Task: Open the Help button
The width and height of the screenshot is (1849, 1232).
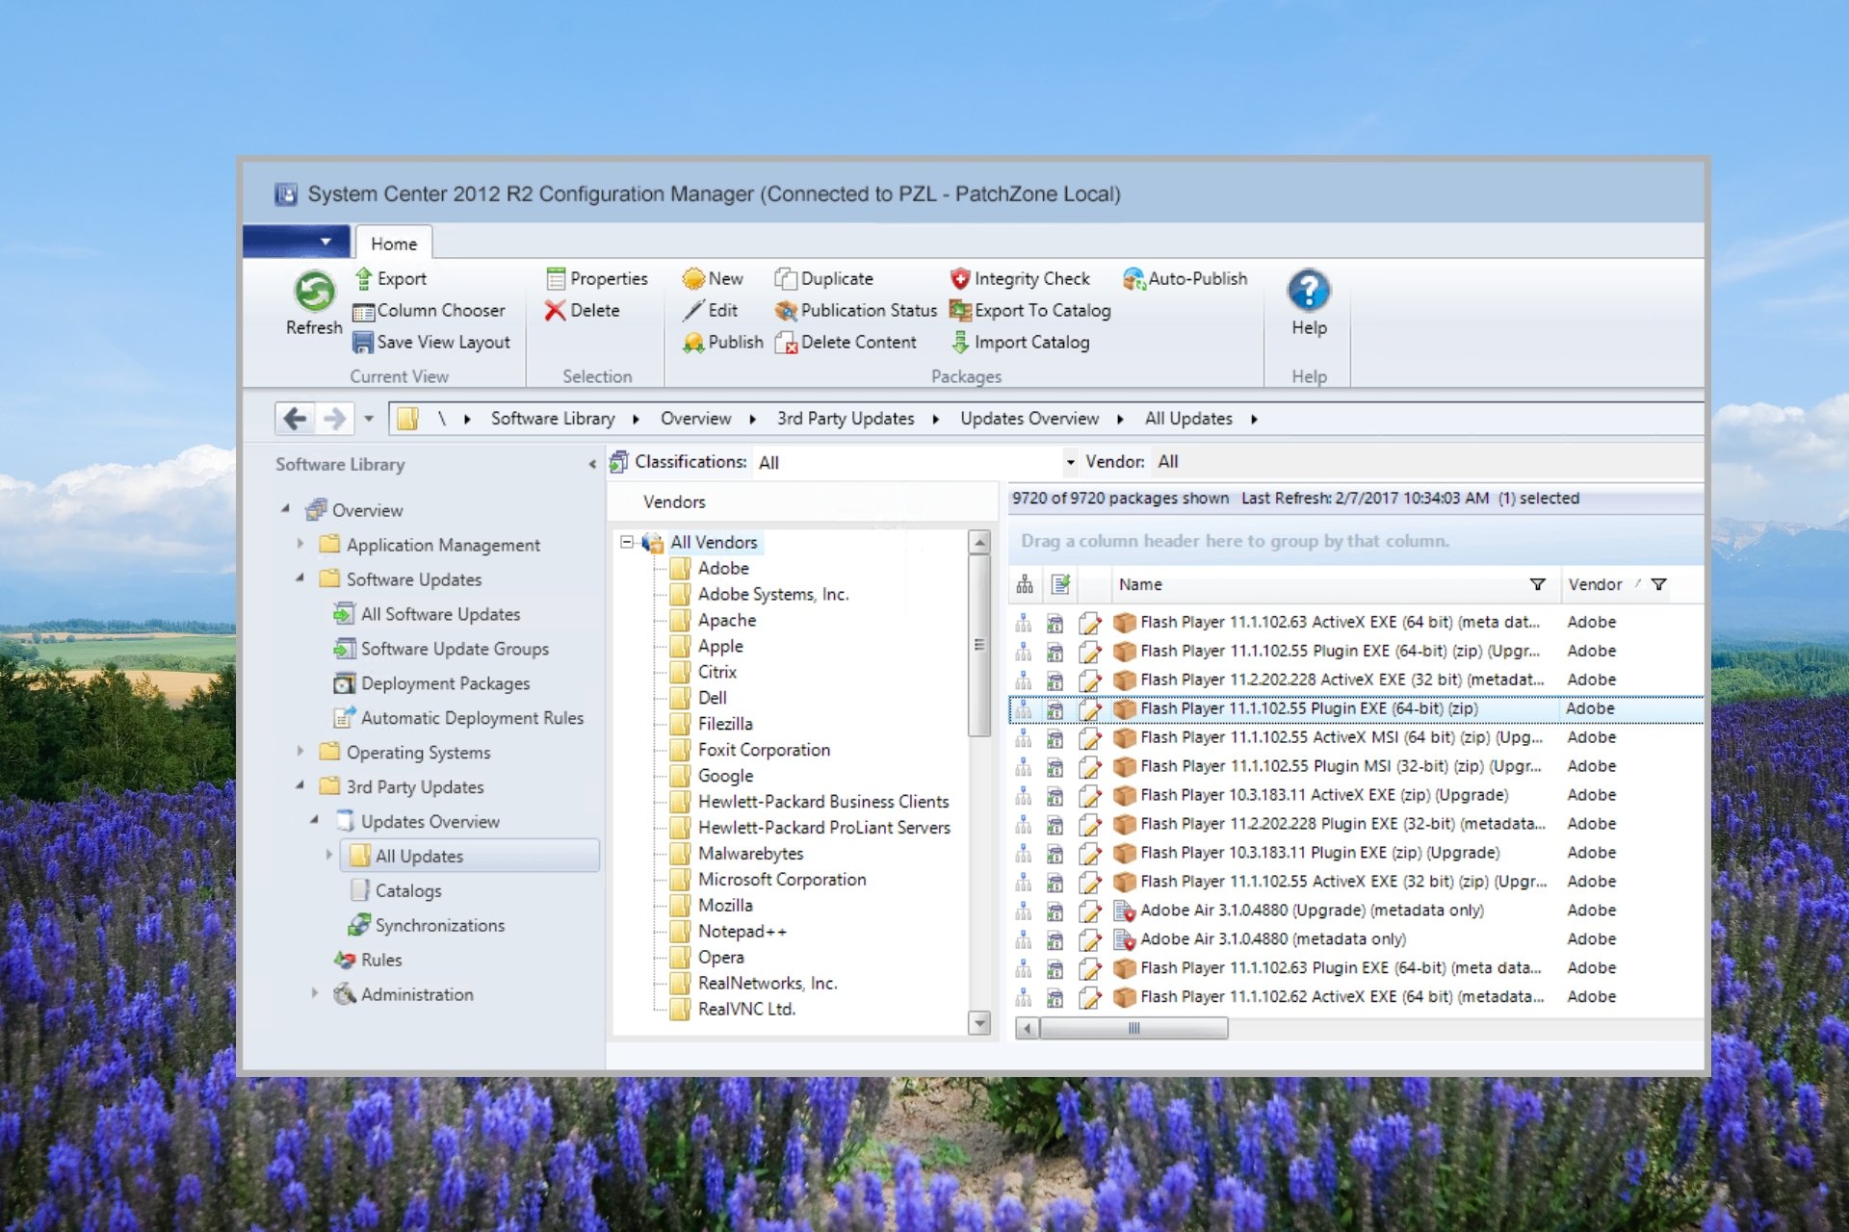Action: (1309, 302)
